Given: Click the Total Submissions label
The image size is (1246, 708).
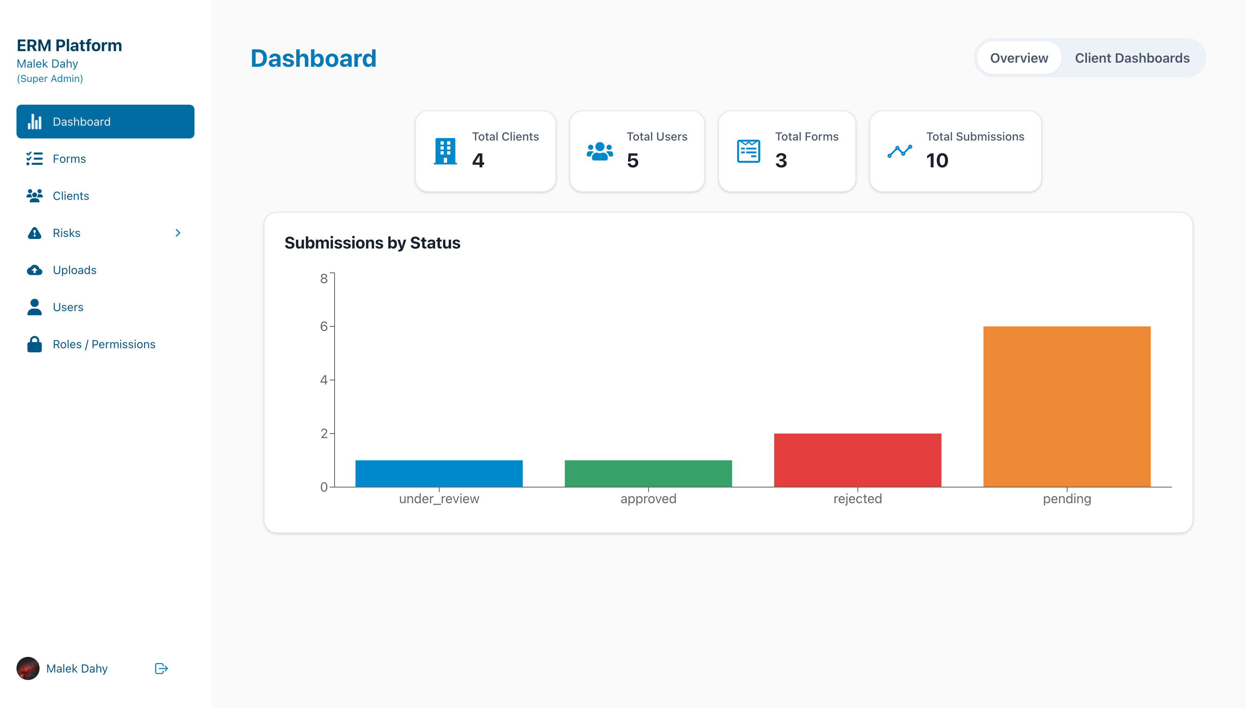Looking at the screenshot, I should (x=975, y=137).
